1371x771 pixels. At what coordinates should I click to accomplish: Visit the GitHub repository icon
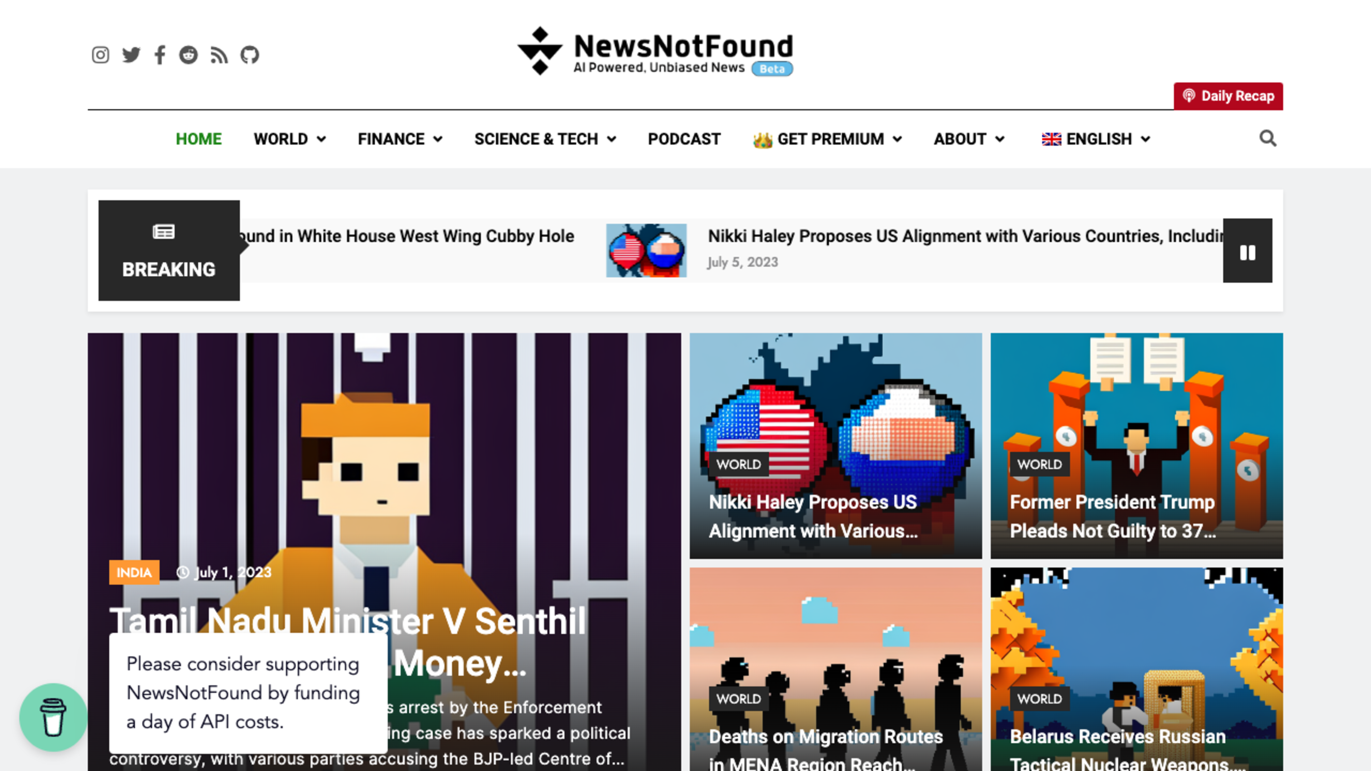(250, 55)
